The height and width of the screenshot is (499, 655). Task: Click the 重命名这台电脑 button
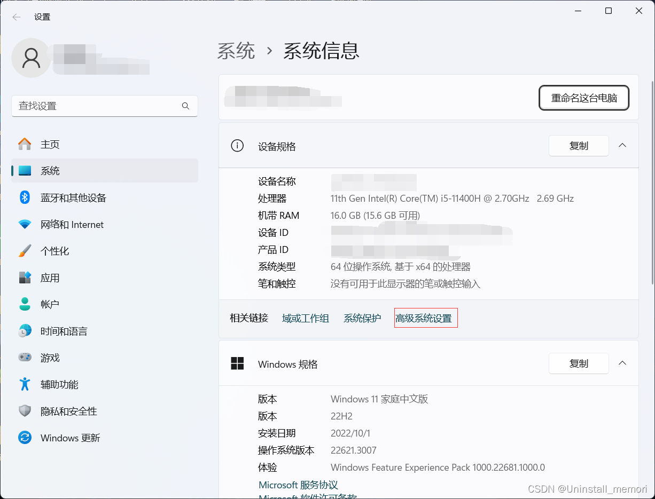click(x=583, y=98)
